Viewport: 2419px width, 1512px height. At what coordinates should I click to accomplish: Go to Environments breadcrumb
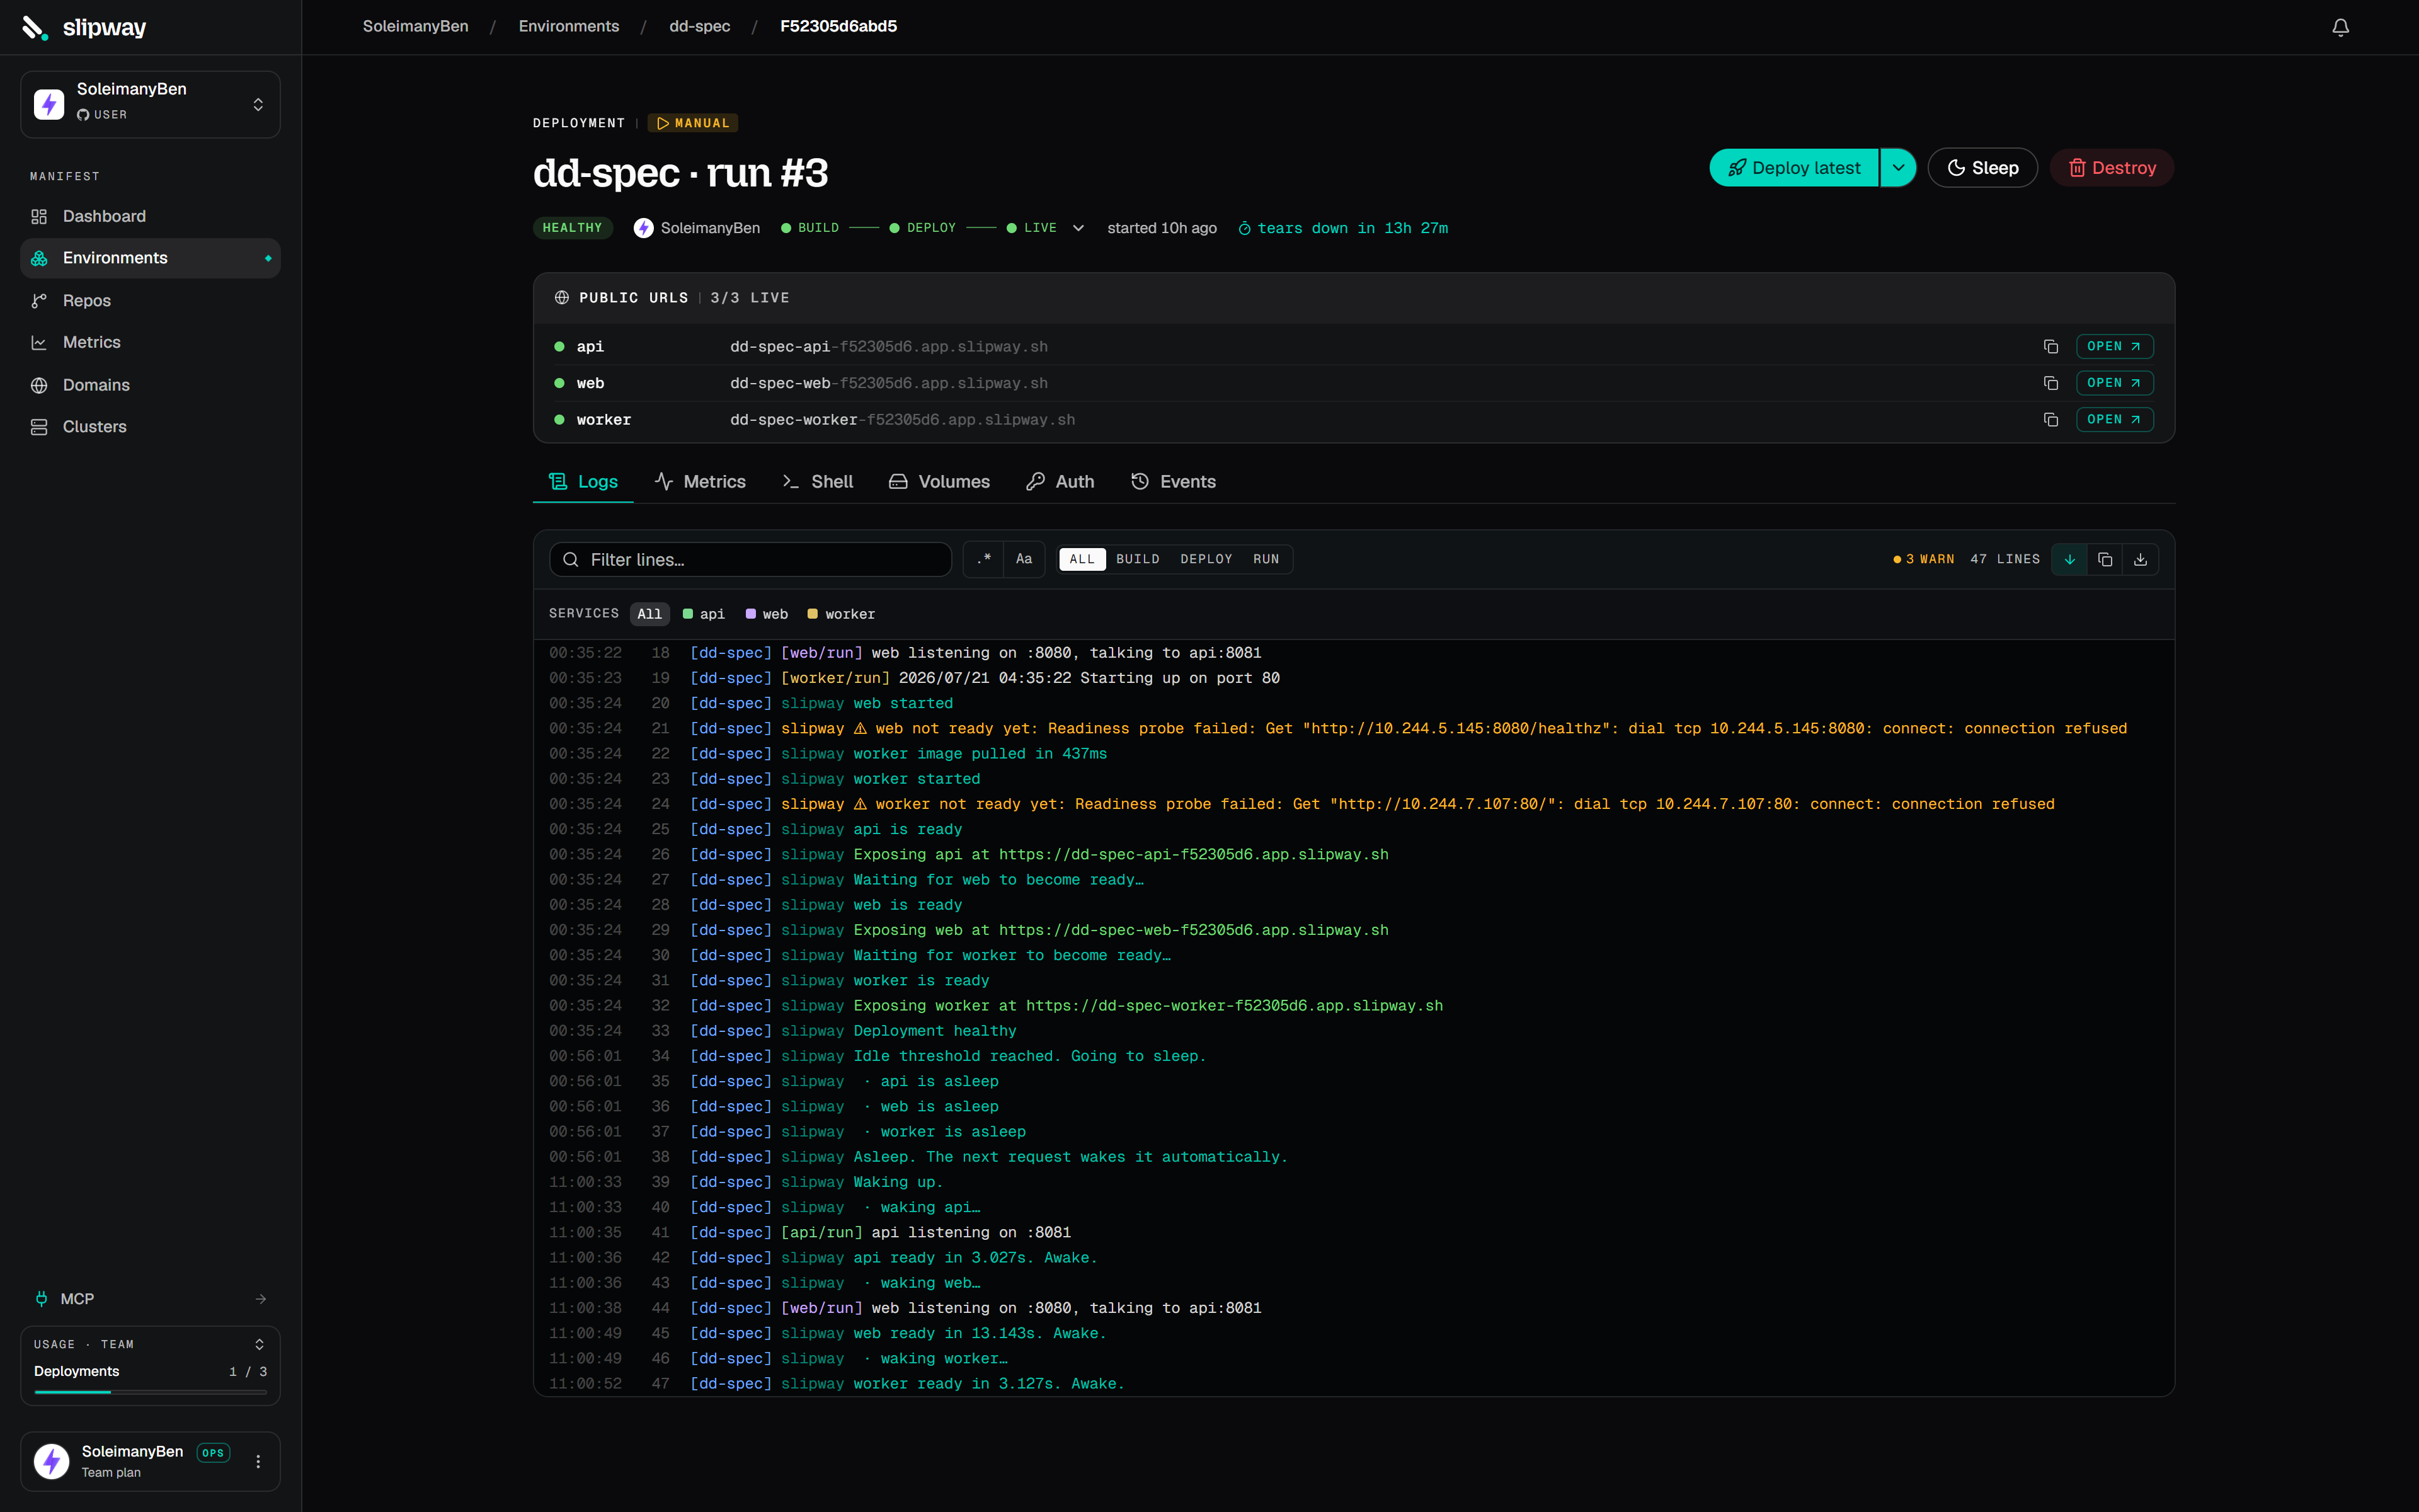point(569,27)
